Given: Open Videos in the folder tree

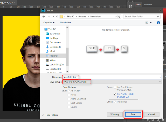Looking at the screenshot, I should (51, 60).
